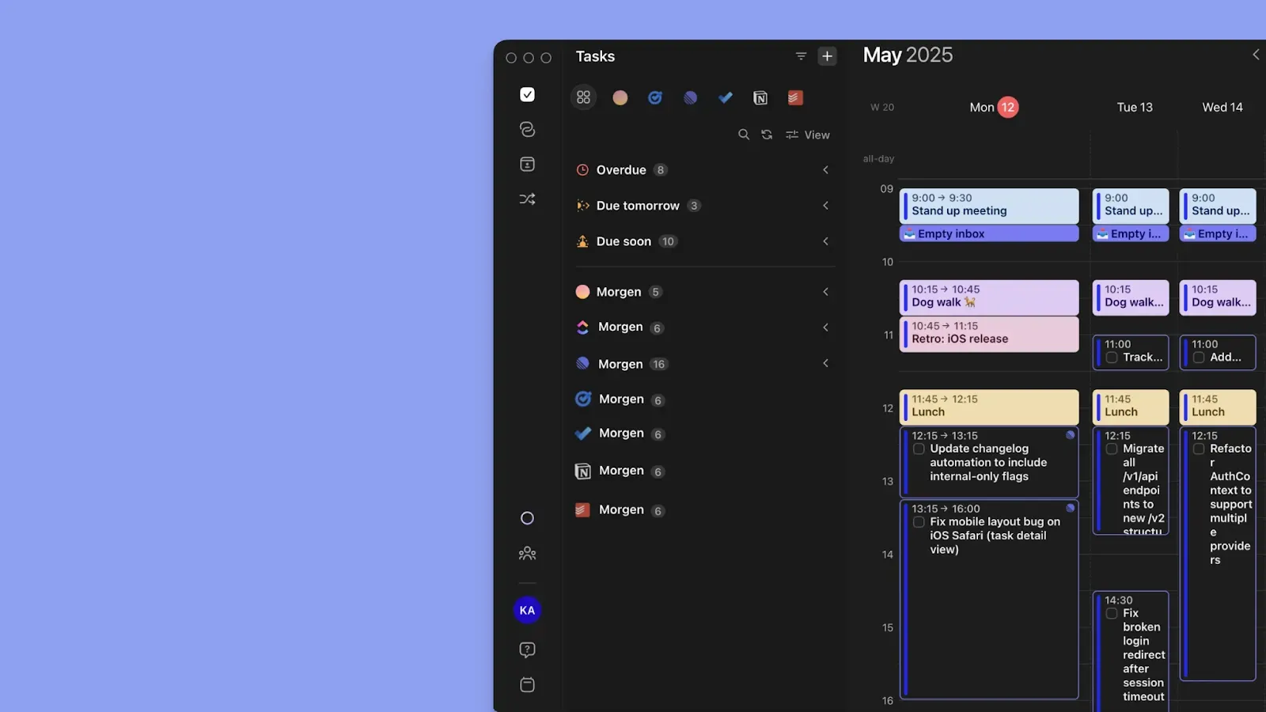The height and width of the screenshot is (712, 1266).
Task: Open the integrations link icon in sidebar
Action: tap(527, 129)
